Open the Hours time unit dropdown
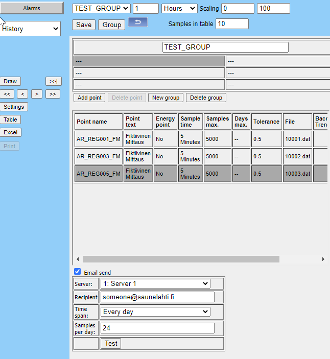Viewport: 330px width, 359px height. pos(179,9)
